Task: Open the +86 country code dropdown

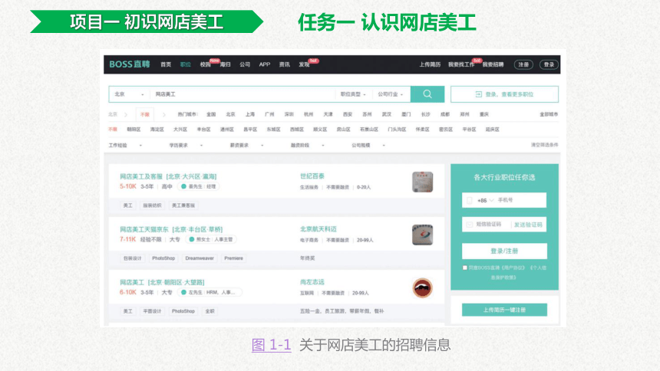Action: 485,201
